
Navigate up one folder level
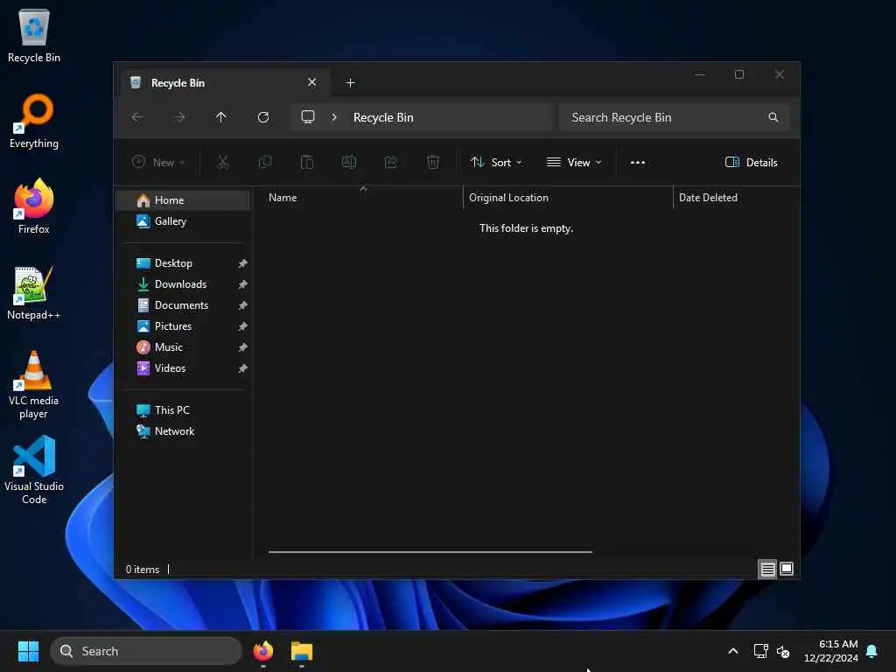[x=221, y=117]
